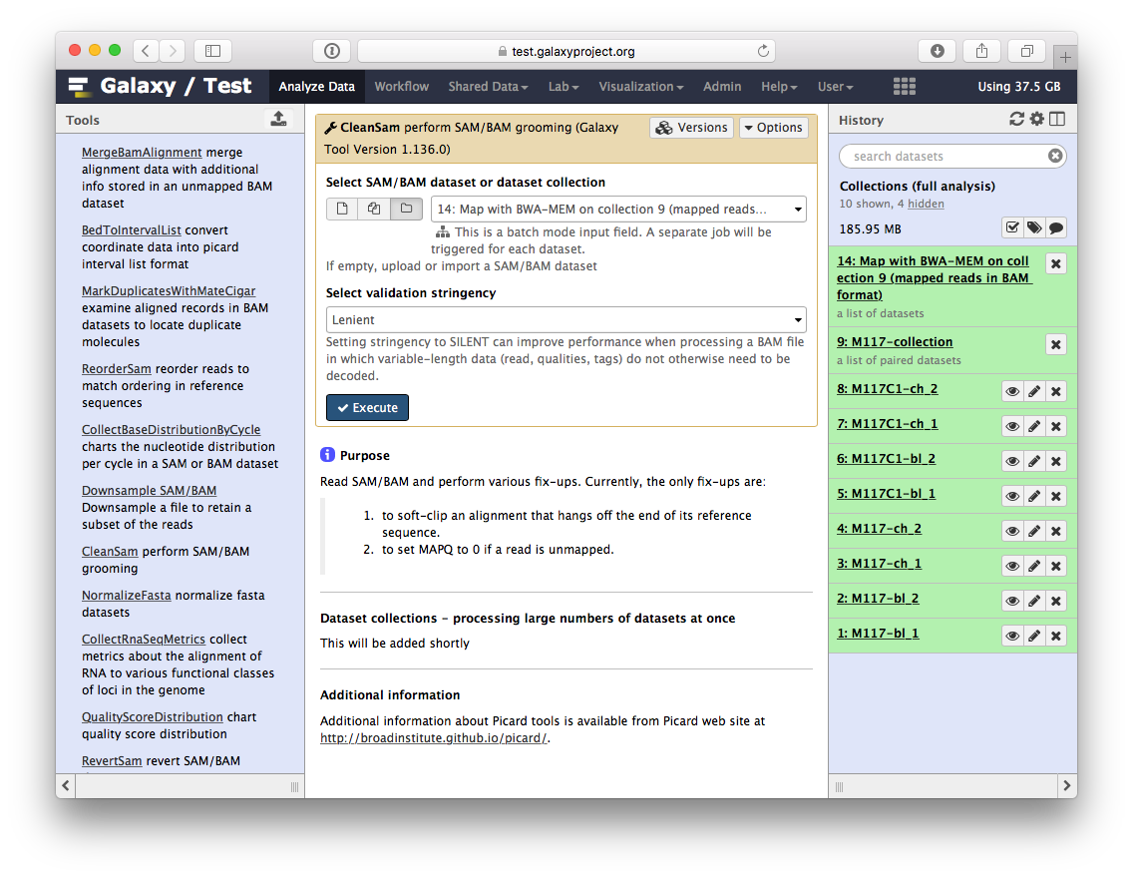View data of 3: M117-ch_1
Viewport: 1133px width, 878px height.
1012,566
